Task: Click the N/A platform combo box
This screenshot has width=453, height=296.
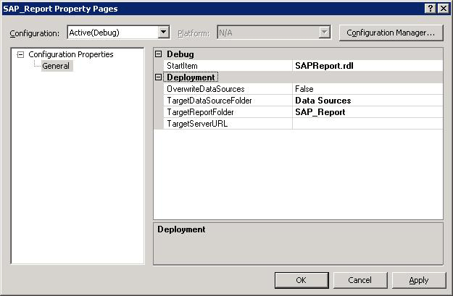Action: [x=274, y=33]
